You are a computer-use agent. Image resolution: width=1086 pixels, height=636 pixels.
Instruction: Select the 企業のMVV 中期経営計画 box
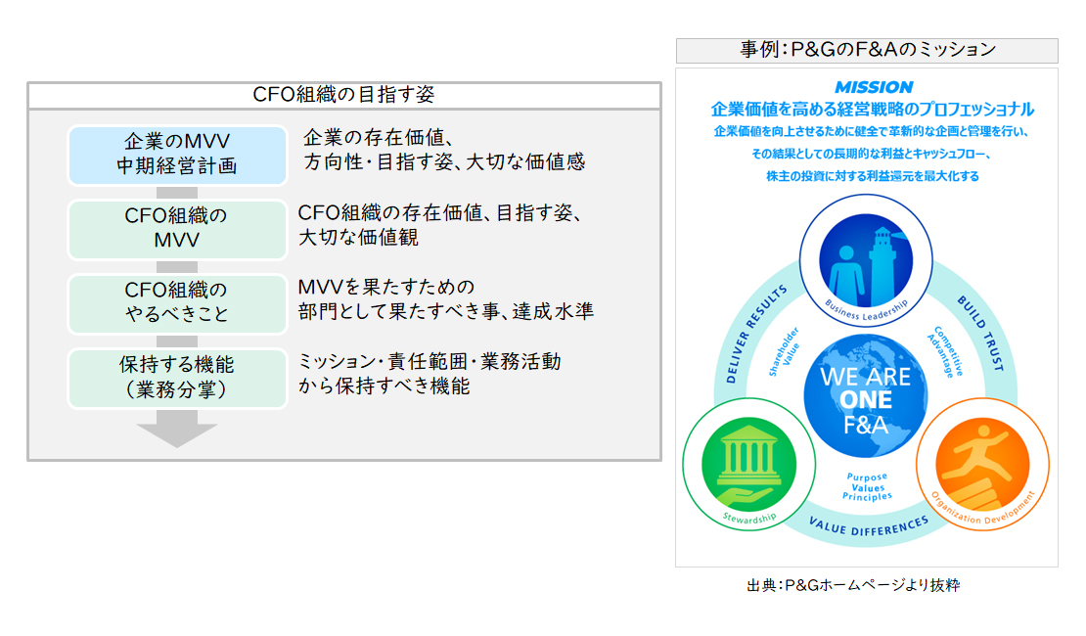(177, 156)
